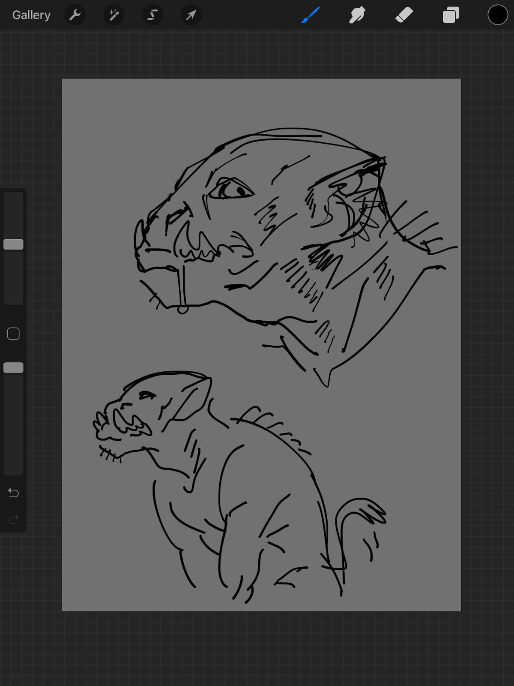
Task: Activate the Selection tool
Action: [152, 15]
